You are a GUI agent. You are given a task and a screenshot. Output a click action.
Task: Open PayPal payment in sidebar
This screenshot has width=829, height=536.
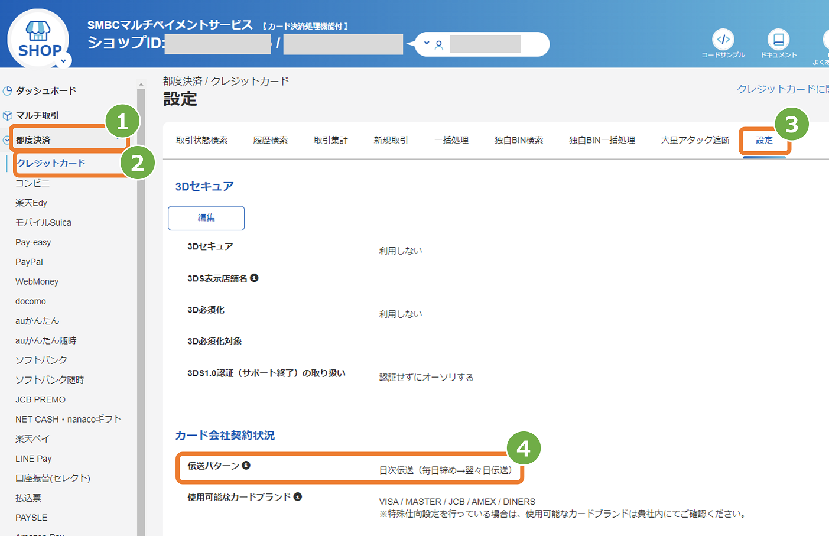click(29, 262)
